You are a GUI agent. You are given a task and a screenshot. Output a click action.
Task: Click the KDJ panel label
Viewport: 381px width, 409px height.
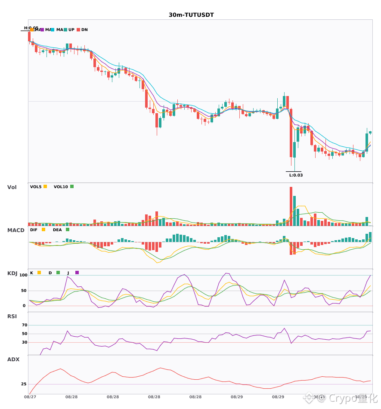pos(12,273)
